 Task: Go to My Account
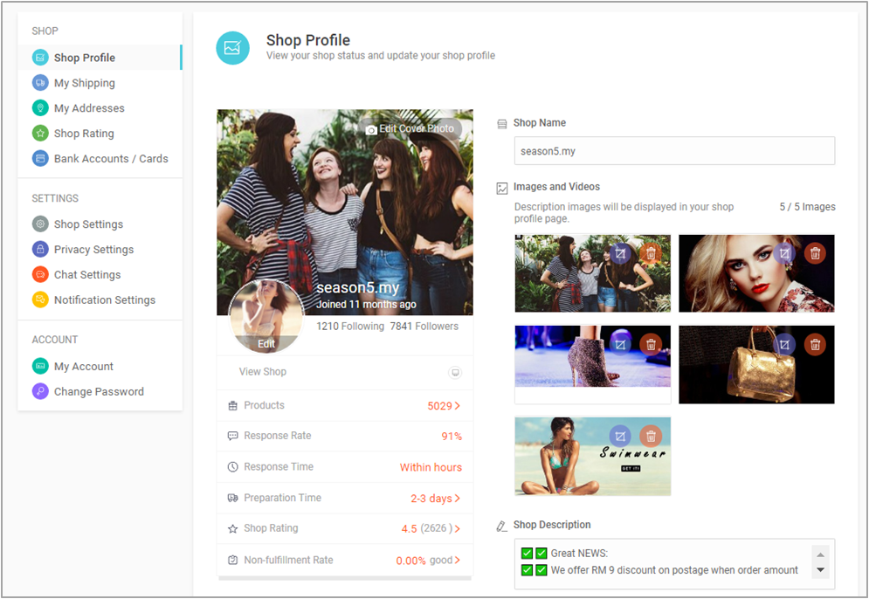(x=83, y=366)
